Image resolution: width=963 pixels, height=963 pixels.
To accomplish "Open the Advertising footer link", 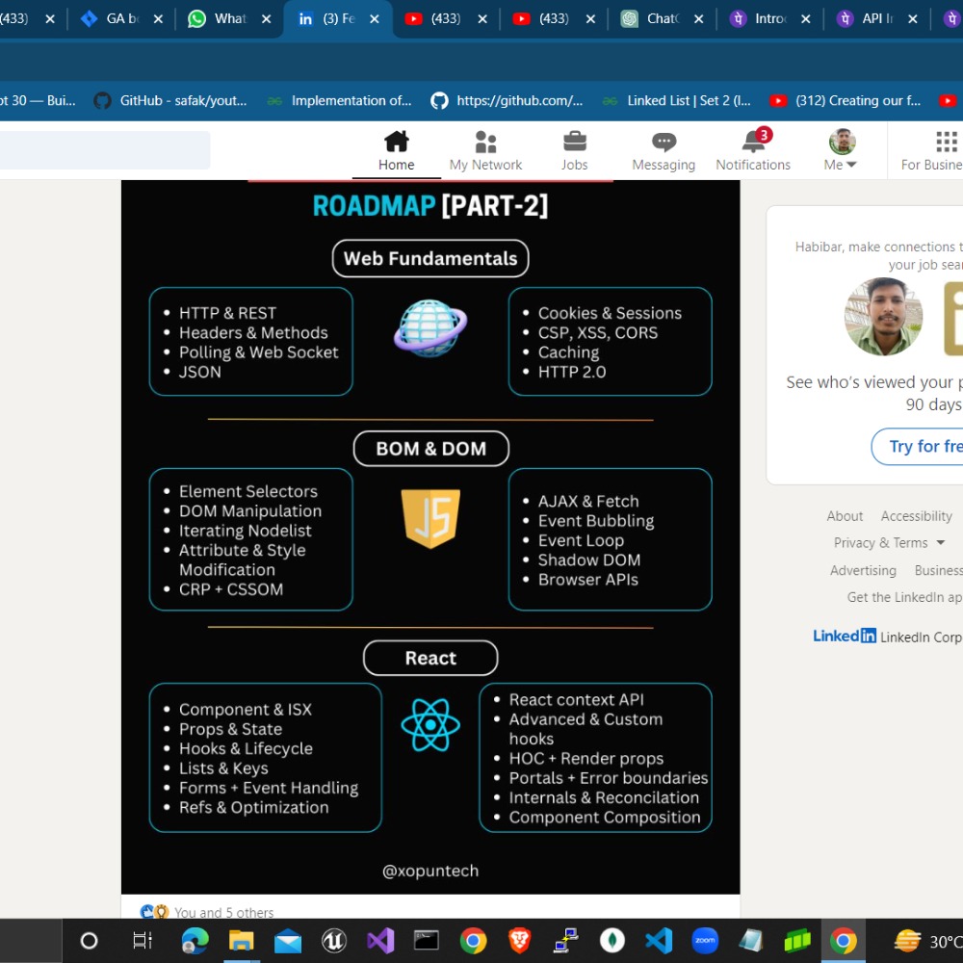I will click(863, 570).
